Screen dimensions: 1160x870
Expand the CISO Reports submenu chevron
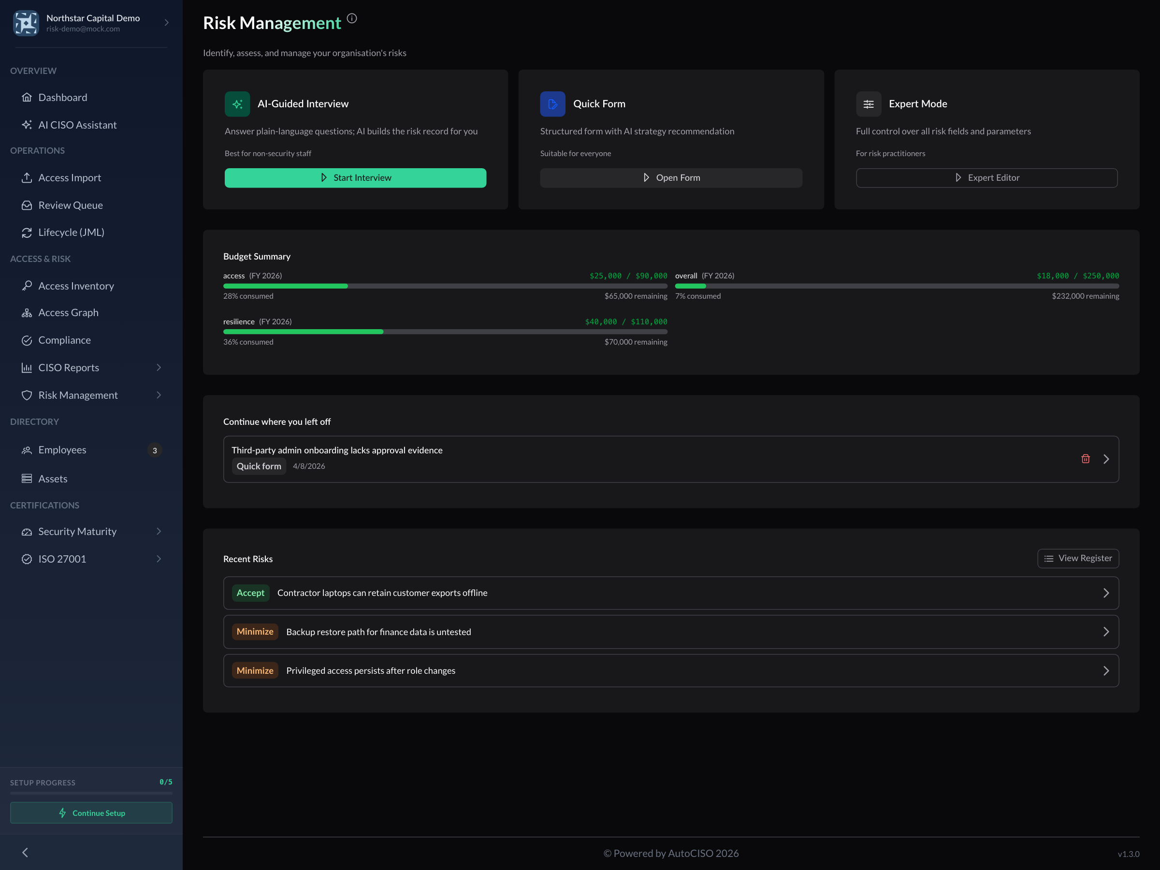(159, 368)
